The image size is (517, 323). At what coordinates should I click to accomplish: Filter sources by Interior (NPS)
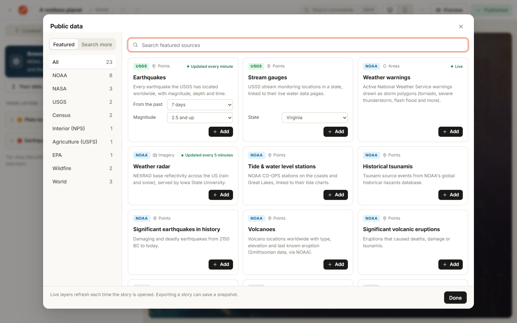[82, 128]
